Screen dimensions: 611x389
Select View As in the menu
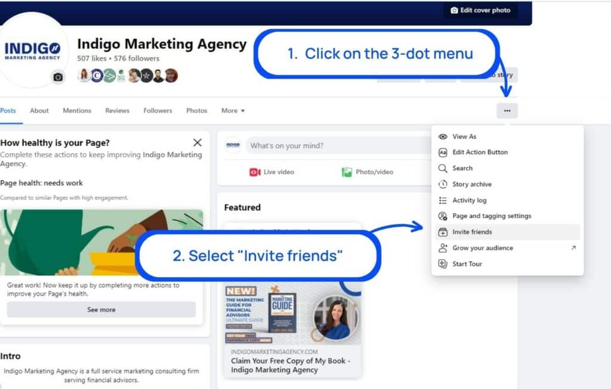507,136
